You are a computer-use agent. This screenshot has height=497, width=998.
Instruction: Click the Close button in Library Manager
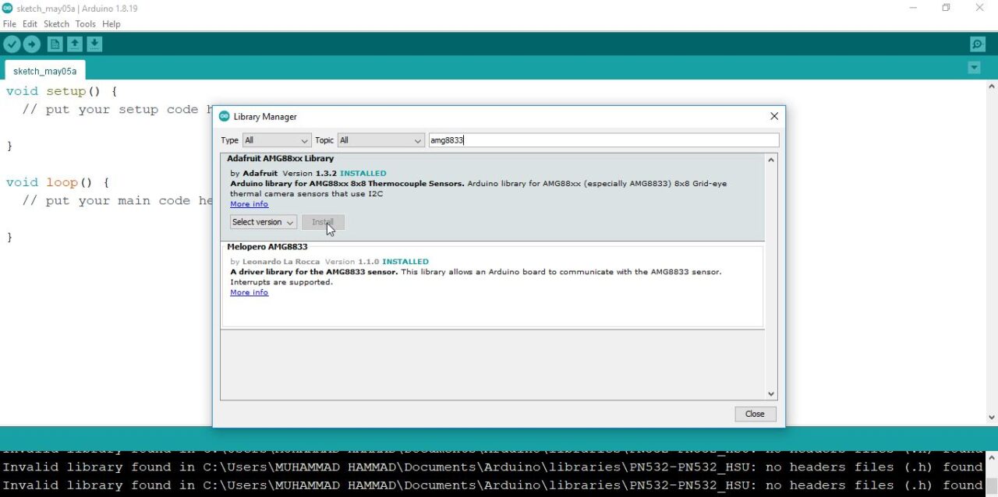click(755, 414)
